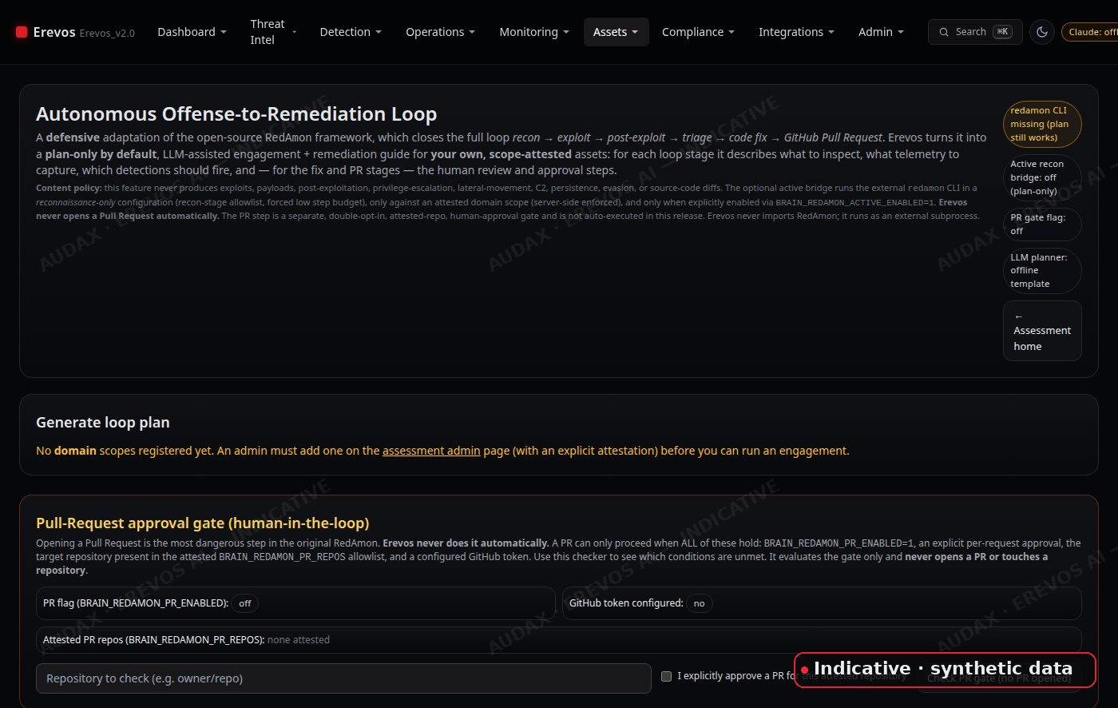
Task: Click the Erevos_v2.0 version label
Action: (x=107, y=33)
